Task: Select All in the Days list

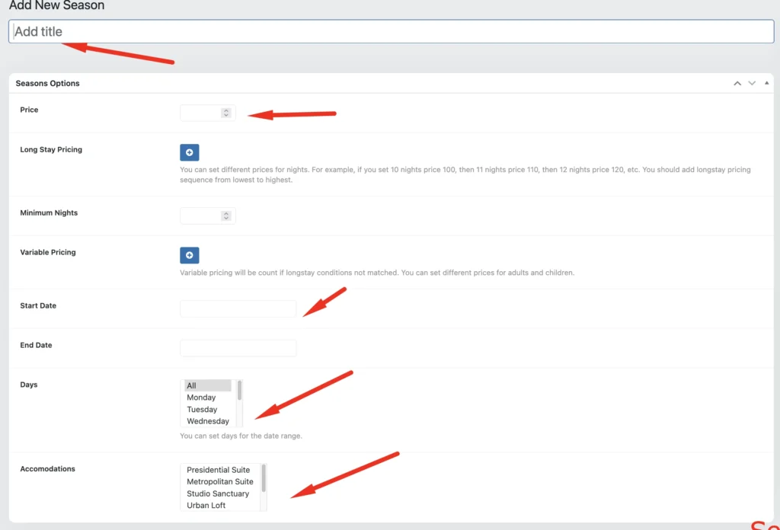Action: point(208,385)
